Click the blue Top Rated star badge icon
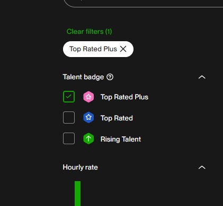The width and height of the screenshot is (223, 206). 88,117
